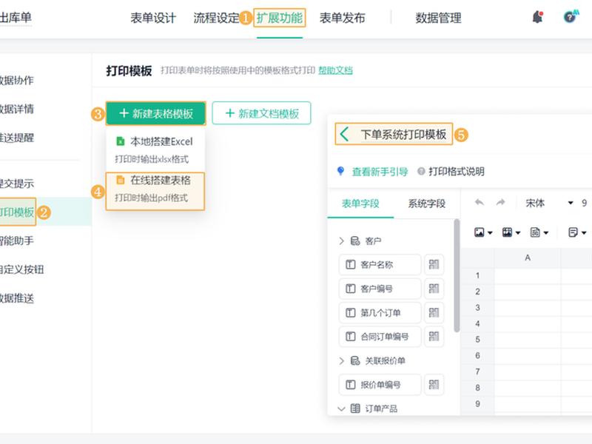The image size is (592, 444).
Task: Click the undo arrow in editor toolbar
Action: [480, 202]
